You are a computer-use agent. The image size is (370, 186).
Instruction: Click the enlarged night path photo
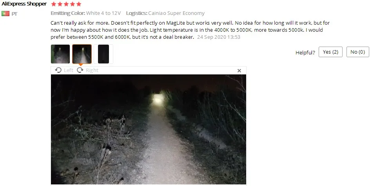click(149, 130)
